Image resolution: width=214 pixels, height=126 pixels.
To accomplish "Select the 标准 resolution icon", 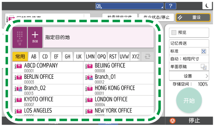I will point(204,51).
